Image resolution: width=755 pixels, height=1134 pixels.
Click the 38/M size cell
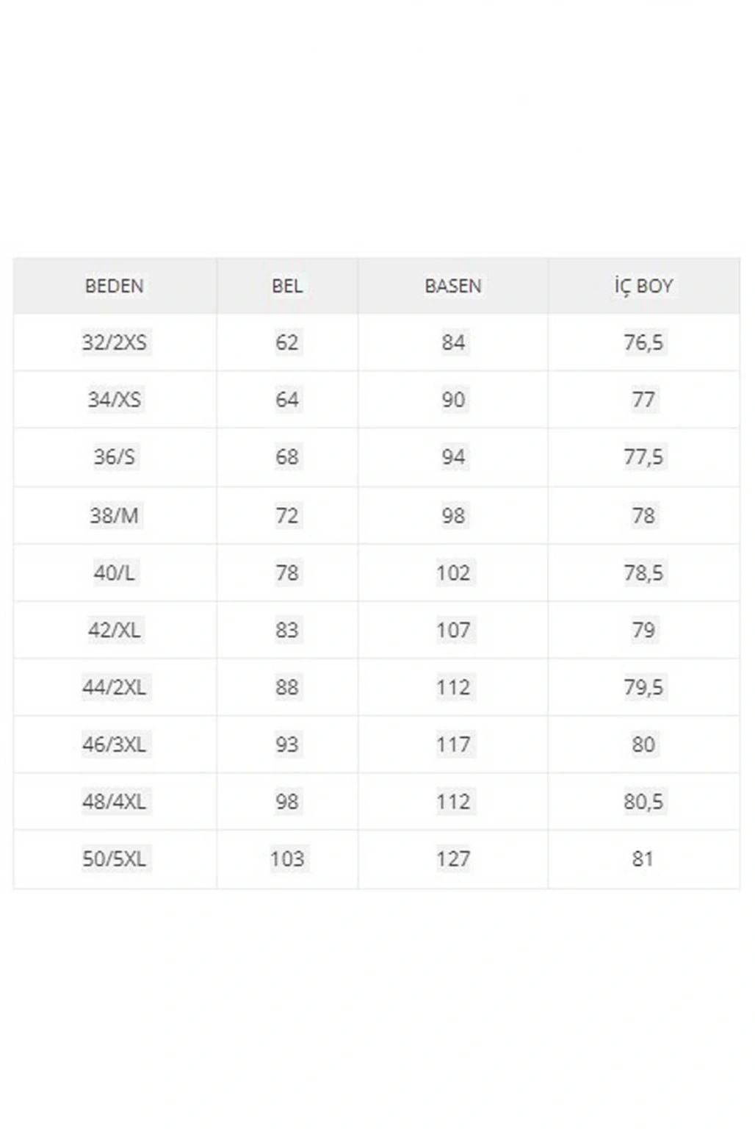(114, 515)
